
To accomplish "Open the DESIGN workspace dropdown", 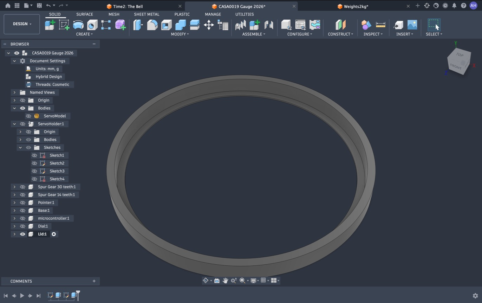I will (22, 24).
